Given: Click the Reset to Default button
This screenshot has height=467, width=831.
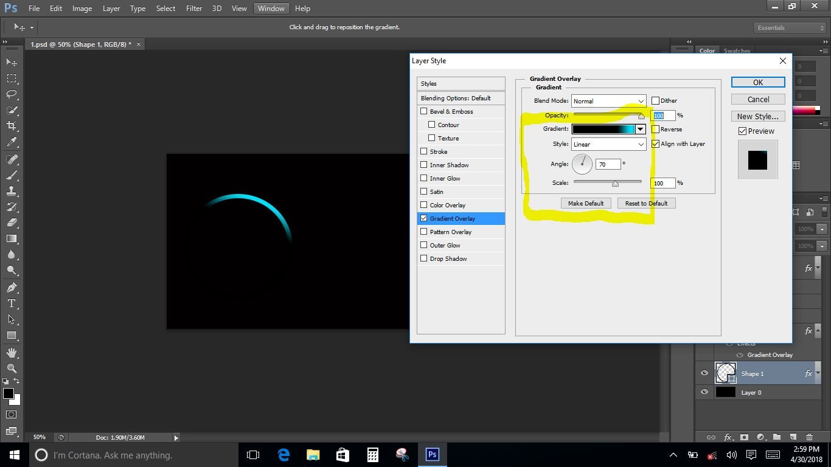Looking at the screenshot, I should click(x=646, y=203).
